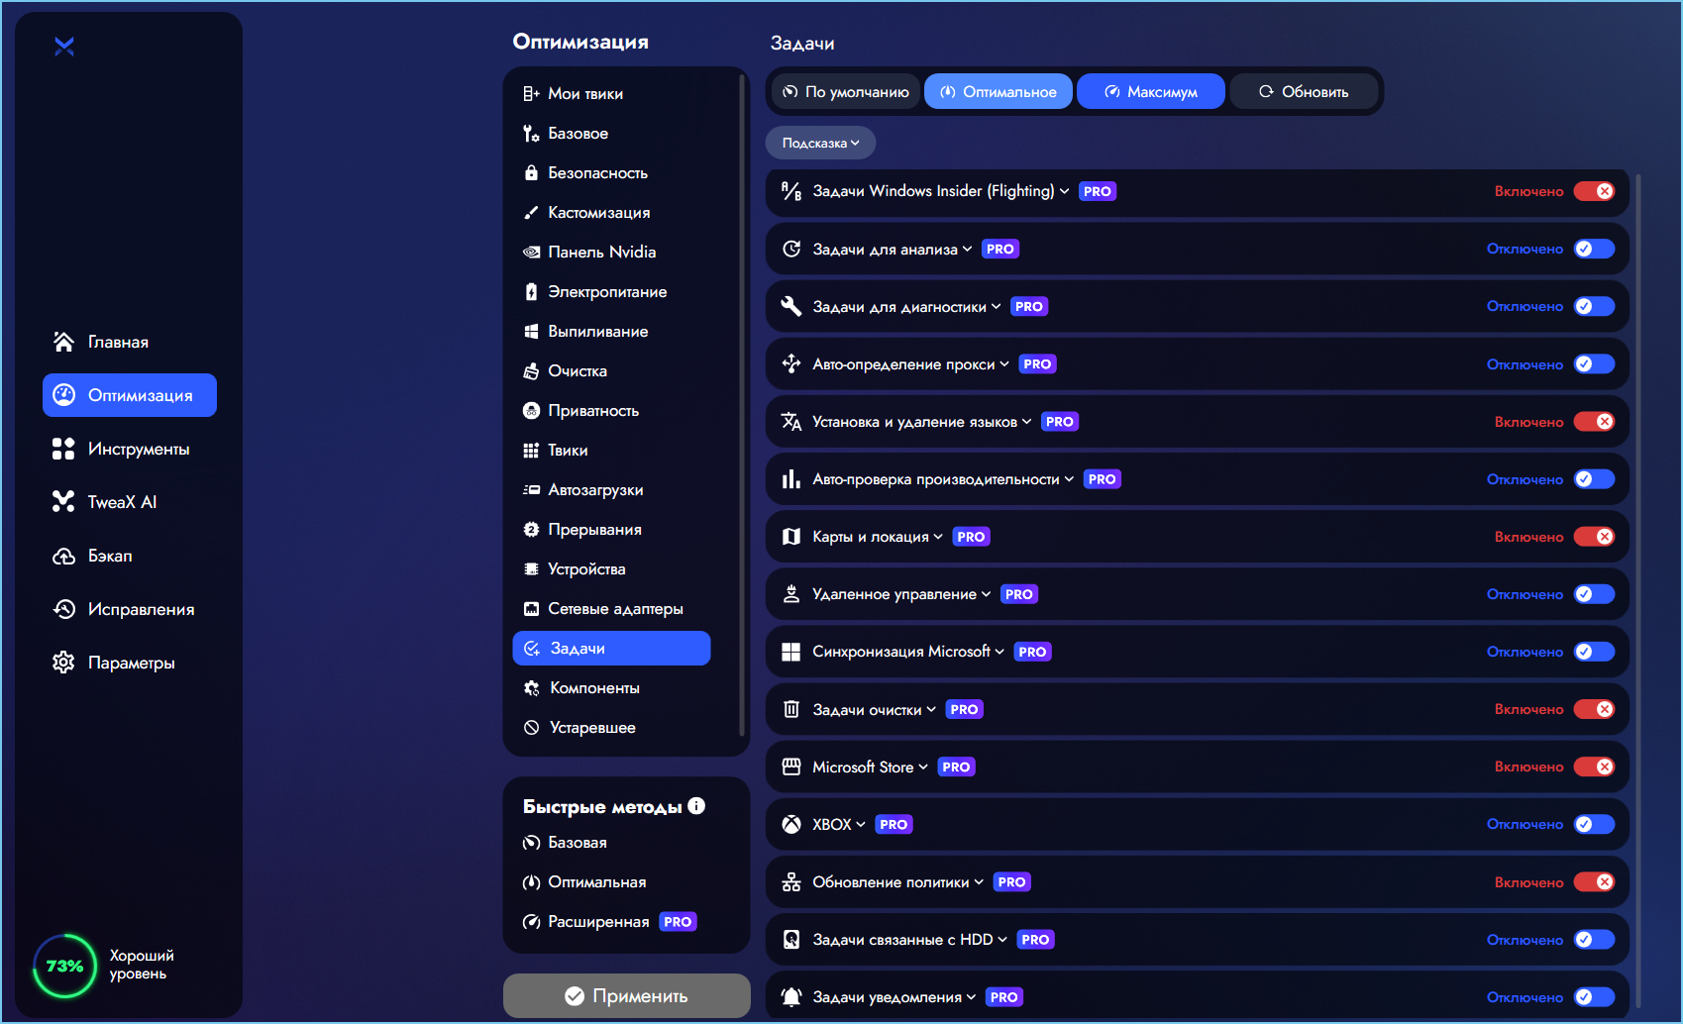Screen dimensions: 1683x1024
Task: Click the По умолчанию preset button
Action: (846, 91)
